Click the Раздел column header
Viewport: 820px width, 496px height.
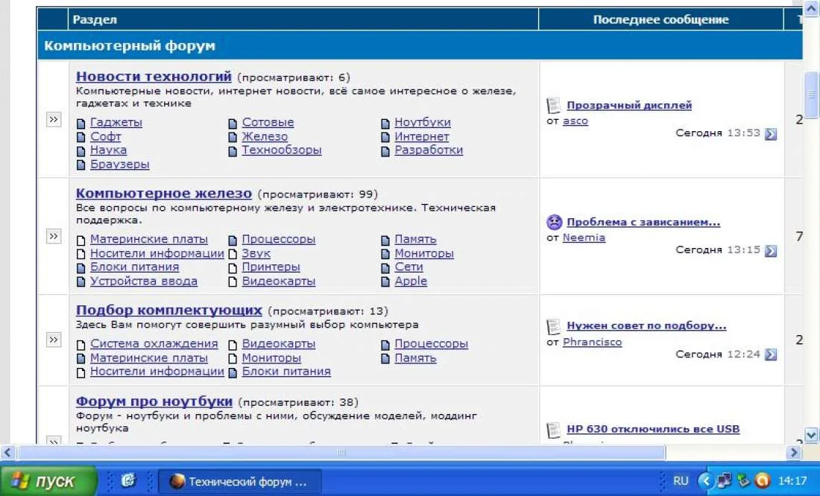(x=95, y=20)
